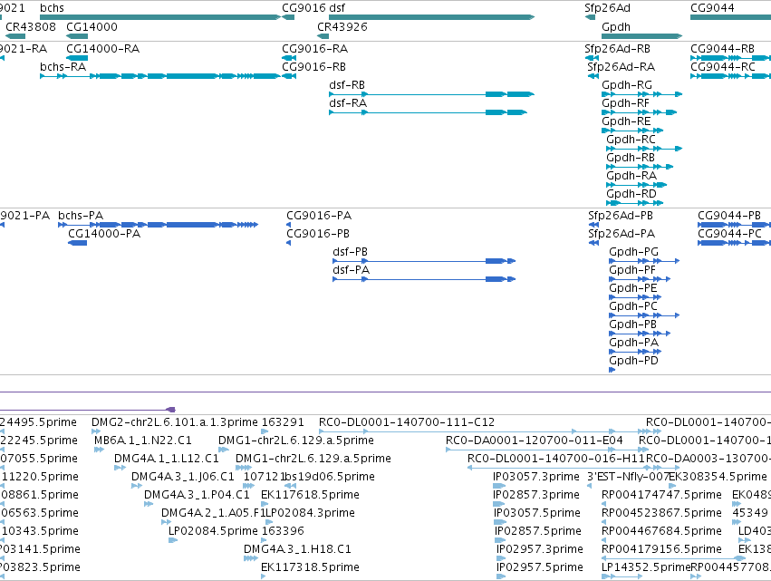
Task: Click the CR43926 gene label
Action: click(x=342, y=27)
